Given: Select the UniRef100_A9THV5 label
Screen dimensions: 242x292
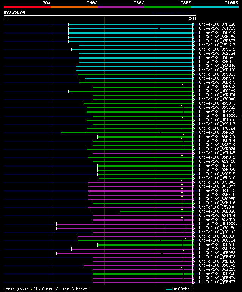Looking at the screenshot, I should coord(217,153).
